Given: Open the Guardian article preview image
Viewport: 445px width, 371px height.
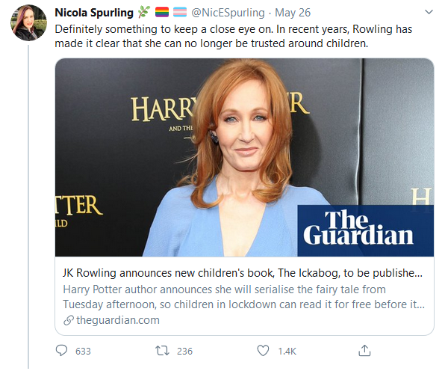Looking at the screenshot, I should [x=244, y=158].
